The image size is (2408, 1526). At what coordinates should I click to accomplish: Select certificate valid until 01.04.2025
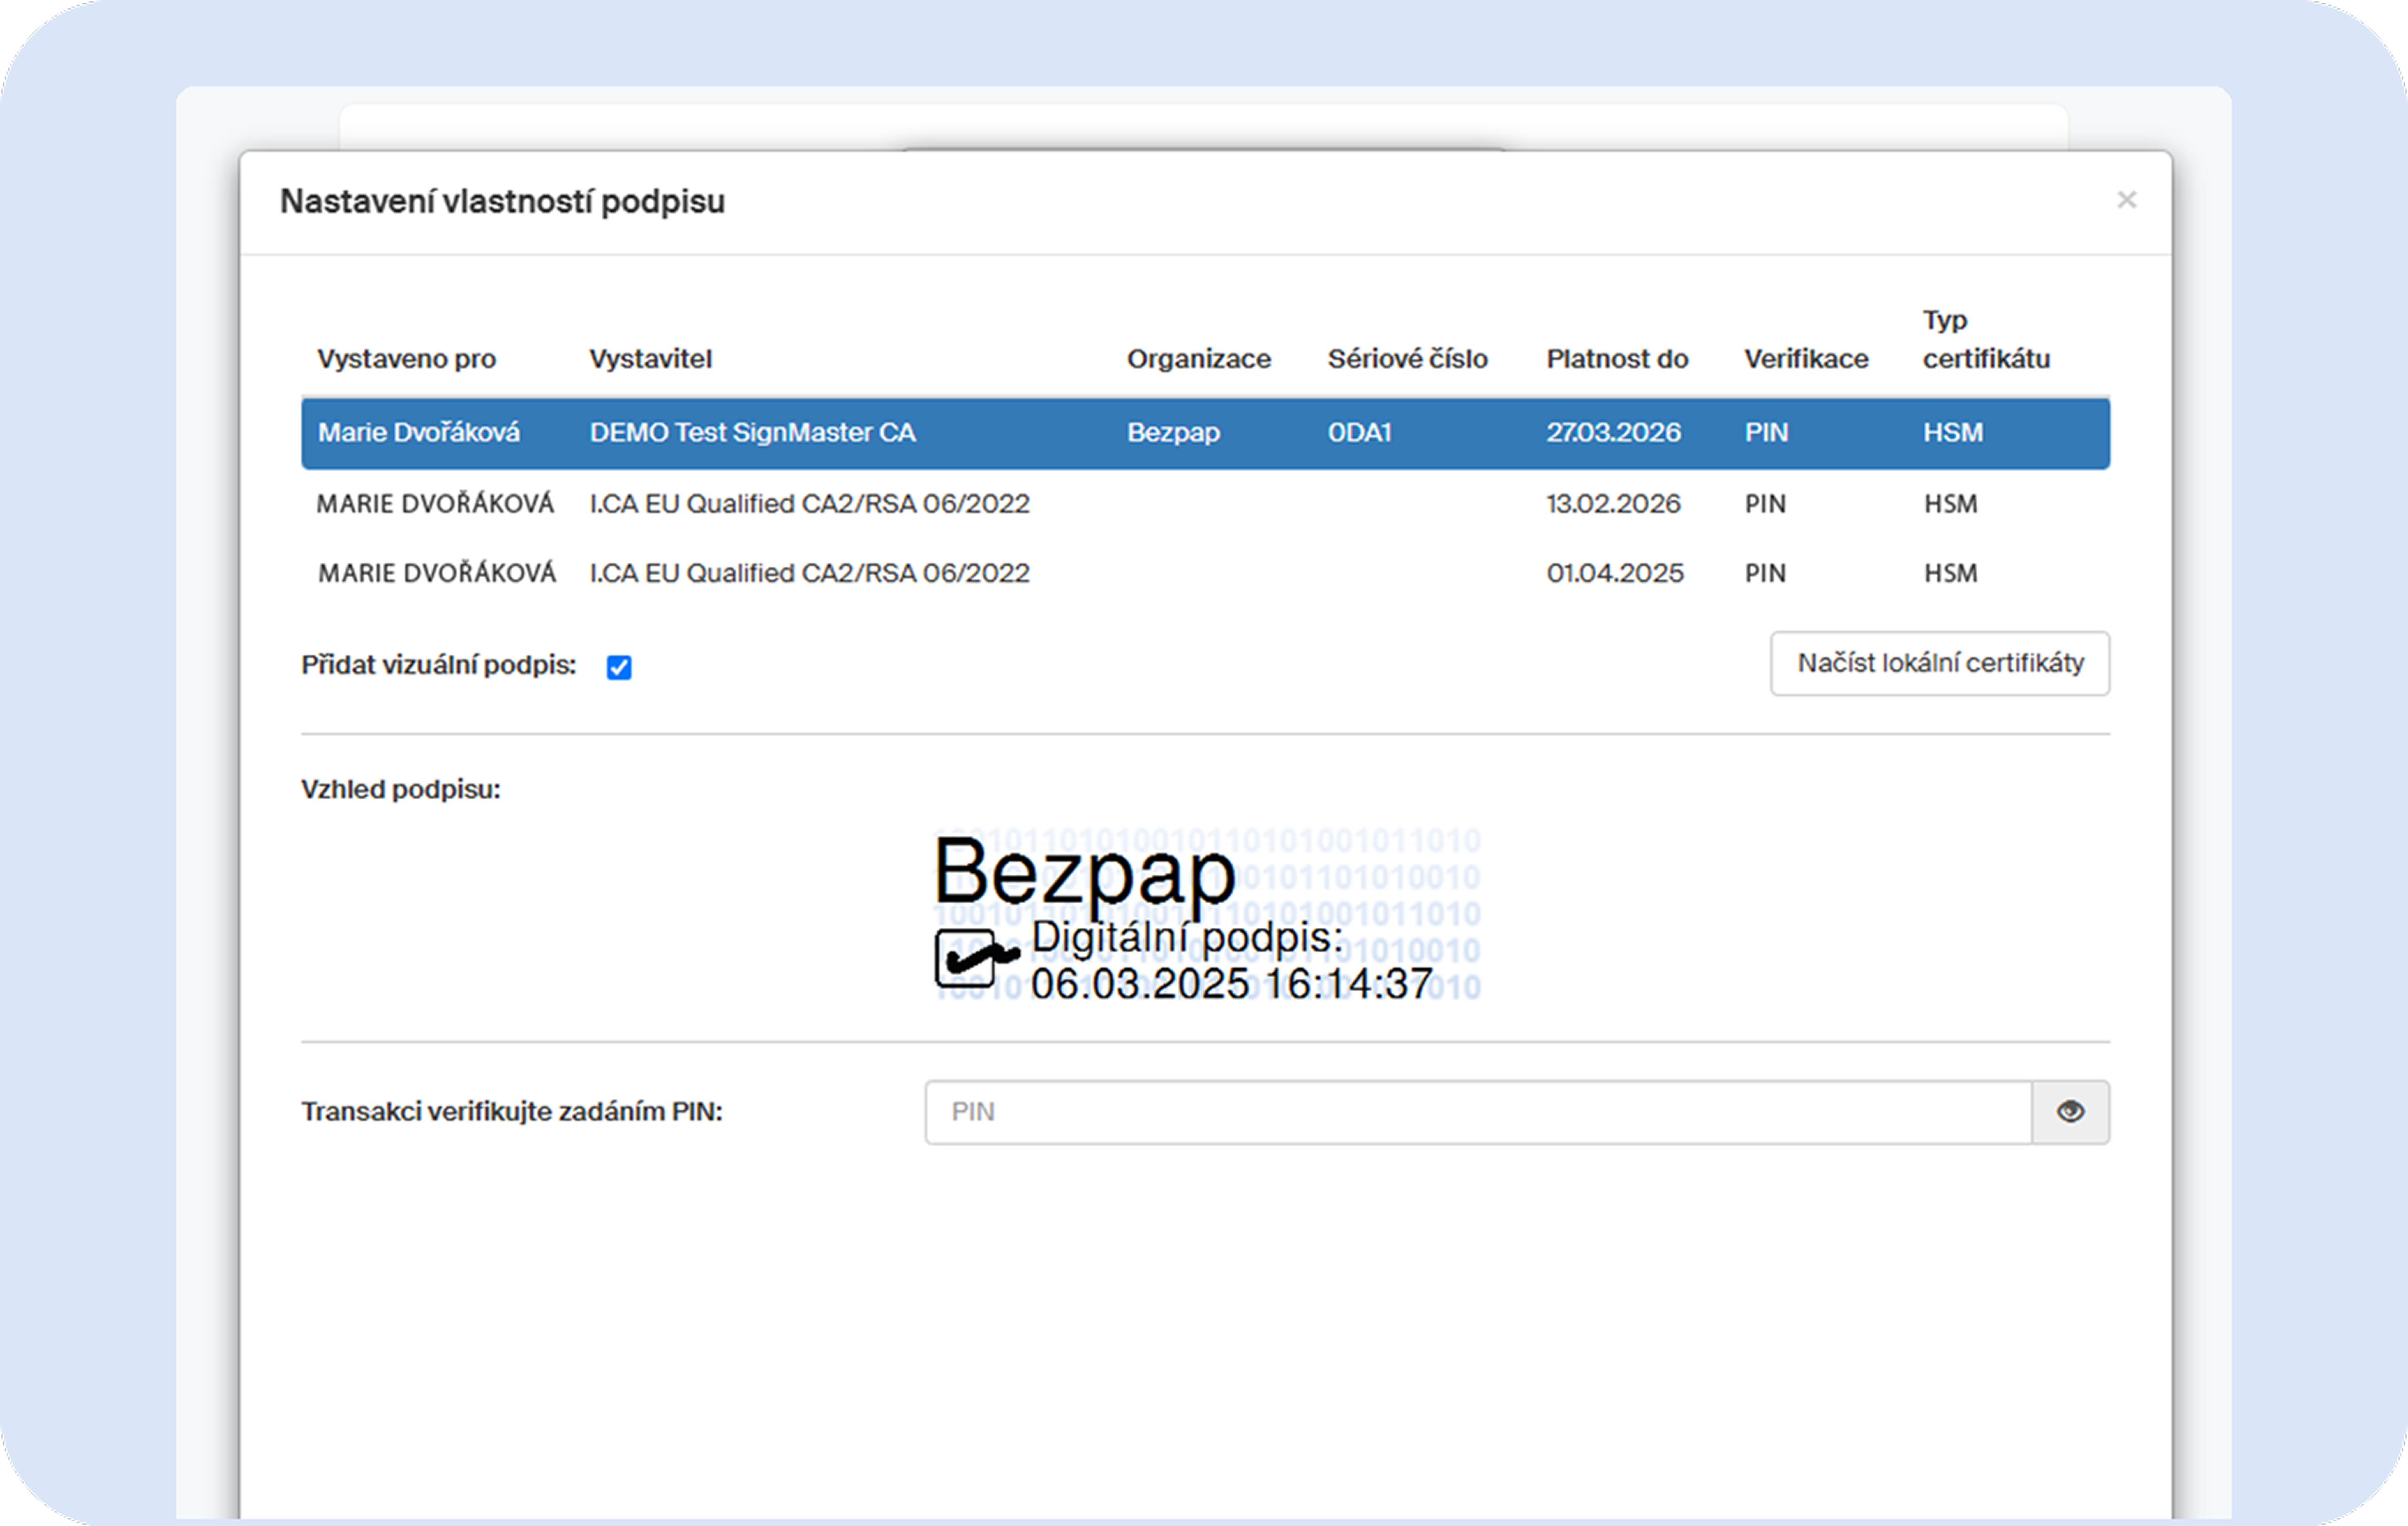pos(1206,574)
